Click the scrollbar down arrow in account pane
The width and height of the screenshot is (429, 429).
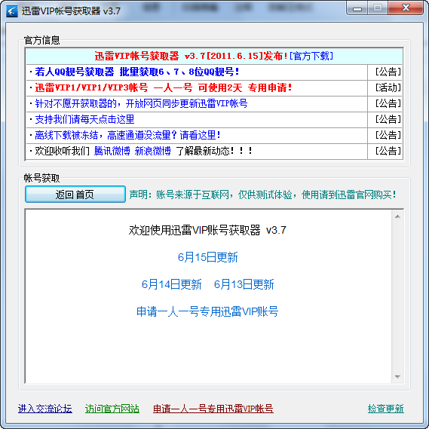(x=397, y=377)
